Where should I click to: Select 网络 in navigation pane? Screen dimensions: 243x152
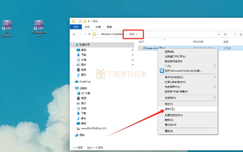tap(82, 135)
